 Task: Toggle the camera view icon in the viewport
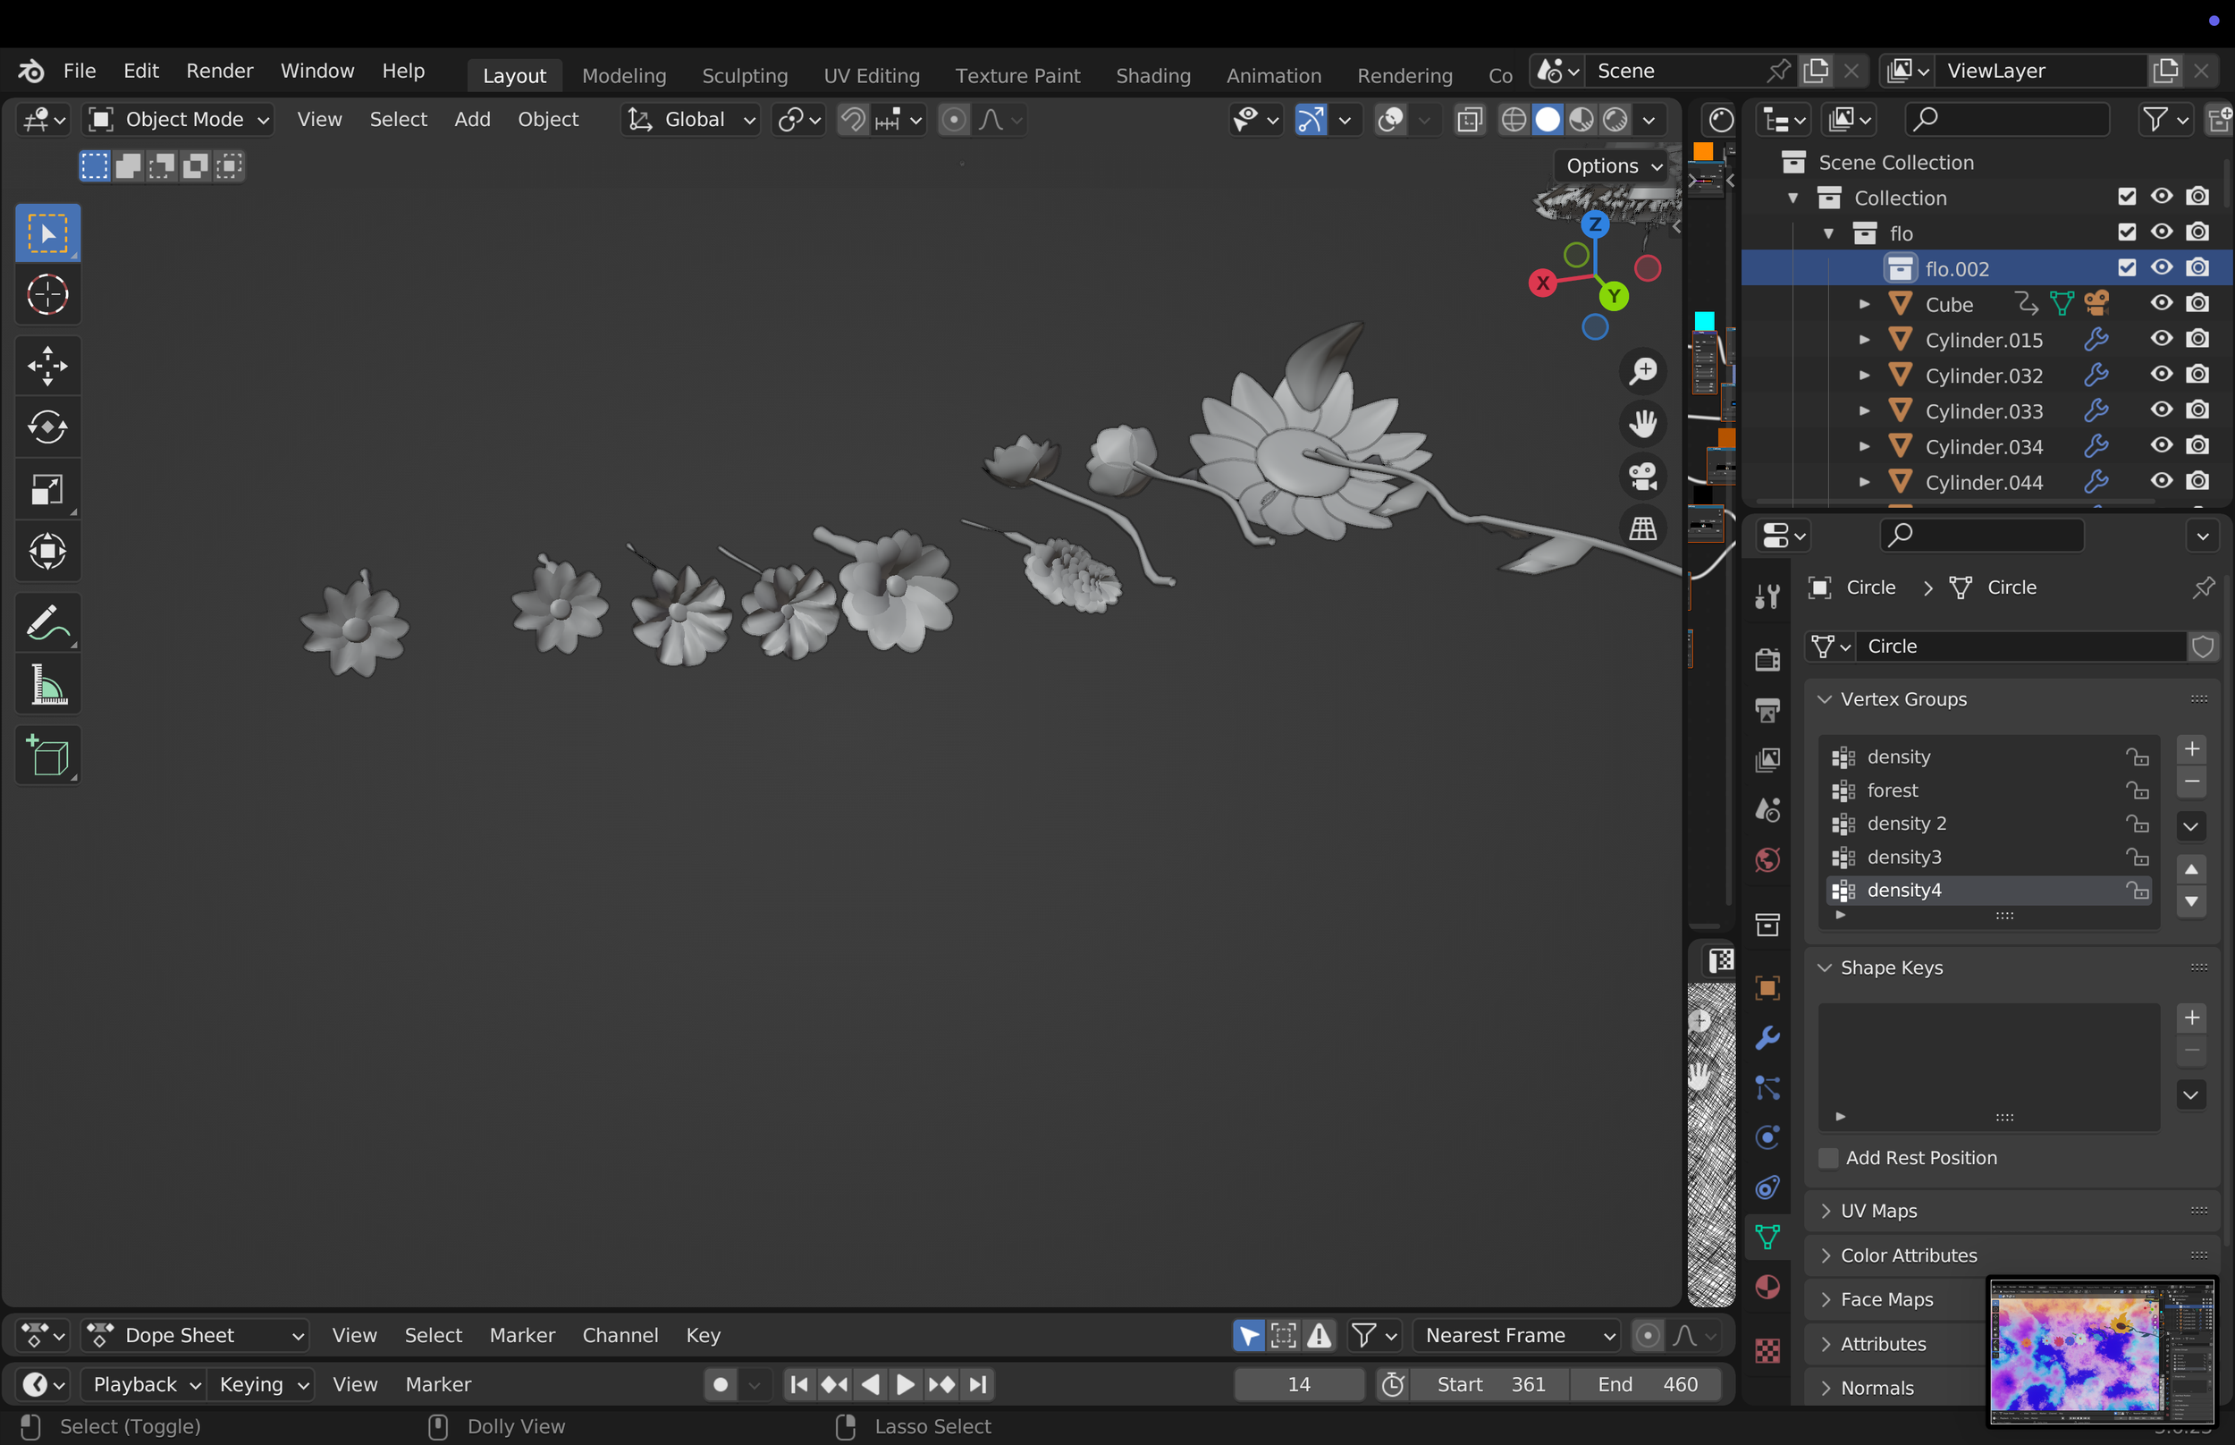(1642, 476)
